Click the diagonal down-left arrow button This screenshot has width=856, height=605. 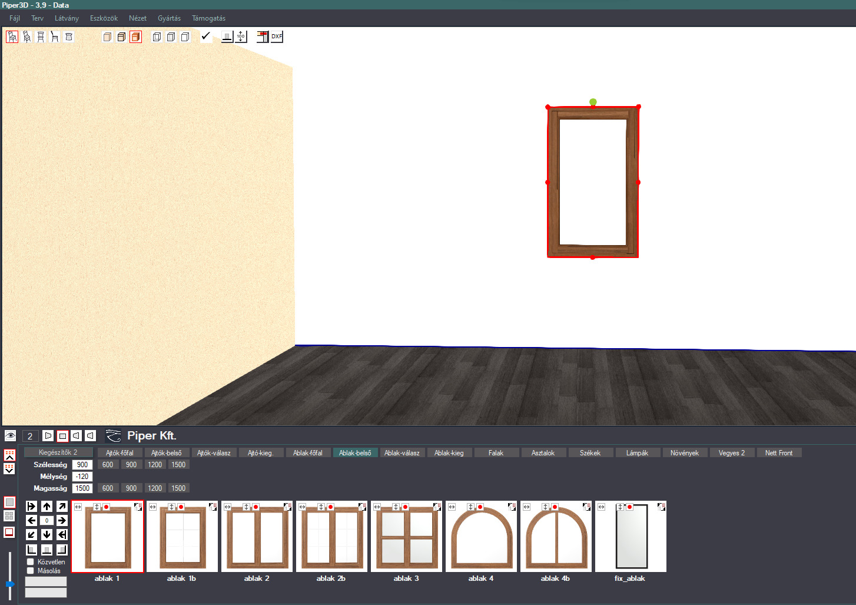point(32,534)
